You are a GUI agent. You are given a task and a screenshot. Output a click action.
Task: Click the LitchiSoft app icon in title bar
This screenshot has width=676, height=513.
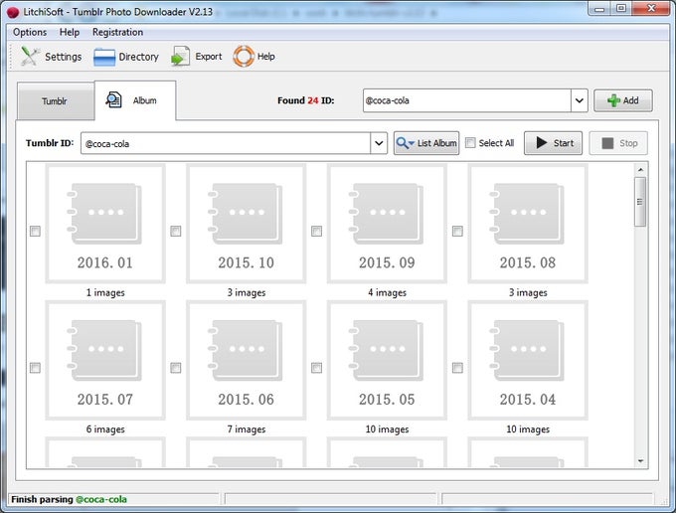coord(13,12)
